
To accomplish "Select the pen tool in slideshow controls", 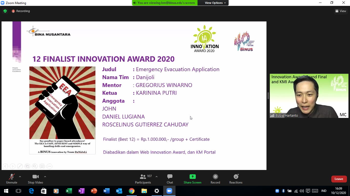I will tap(20, 166).
